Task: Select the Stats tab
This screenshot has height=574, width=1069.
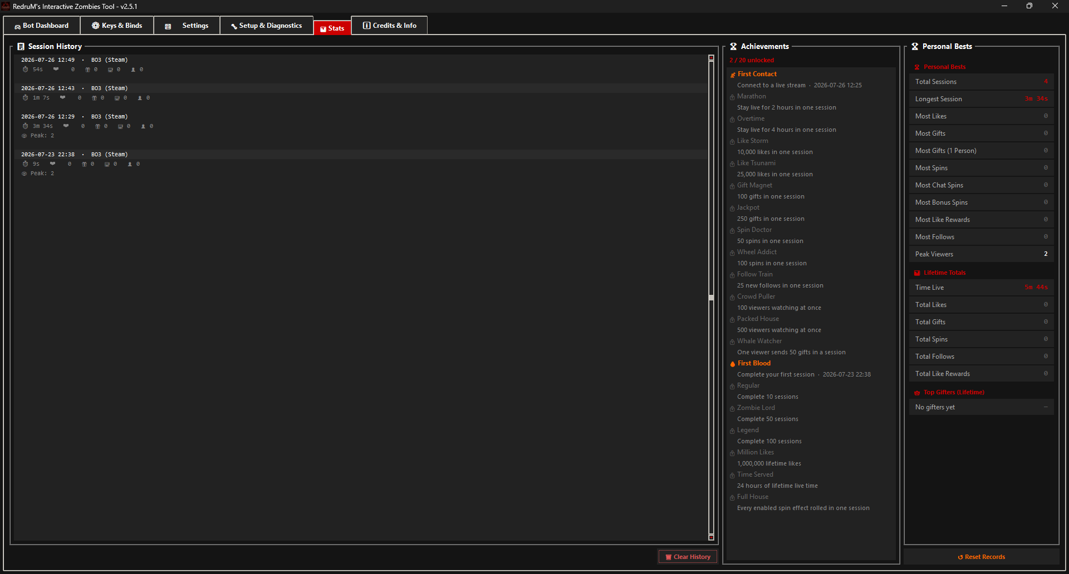Action: coord(332,28)
